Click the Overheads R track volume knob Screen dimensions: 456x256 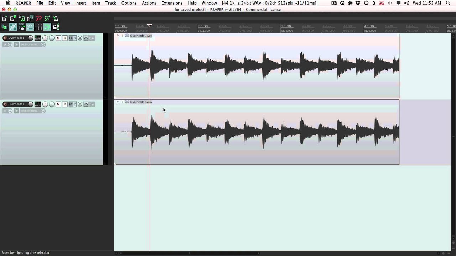pos(31,104)
